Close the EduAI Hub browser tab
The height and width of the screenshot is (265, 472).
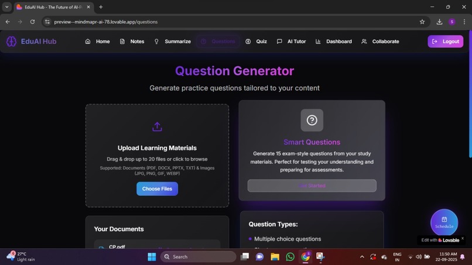88,7
